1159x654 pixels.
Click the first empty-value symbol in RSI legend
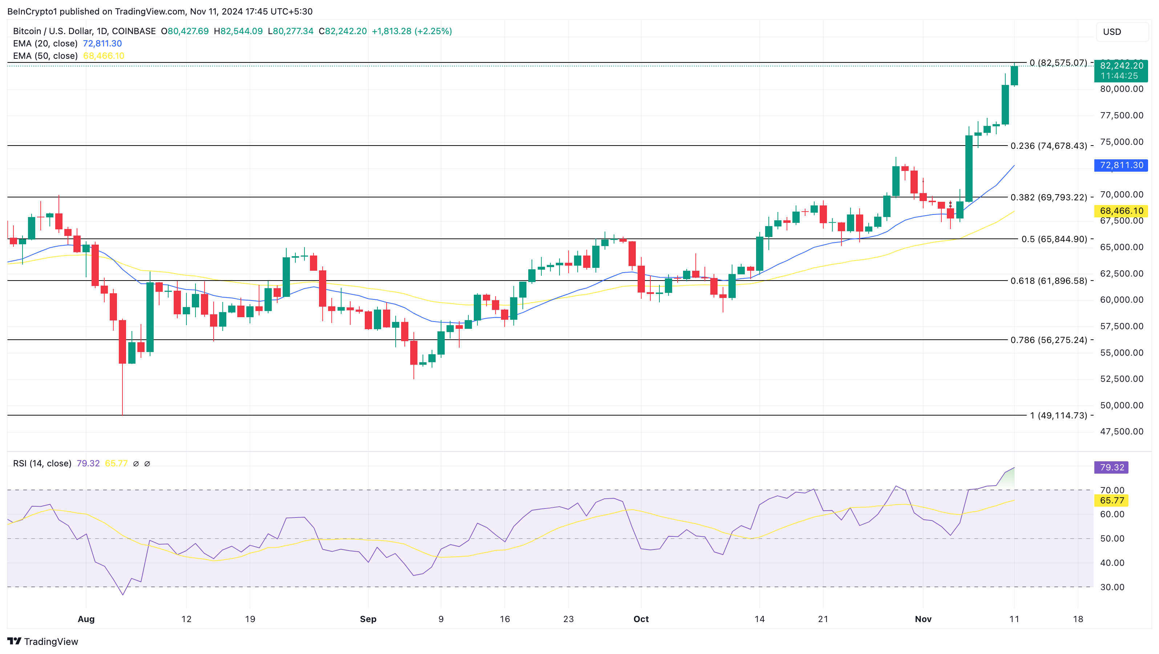[136, 463]
